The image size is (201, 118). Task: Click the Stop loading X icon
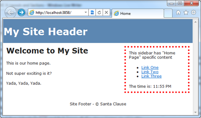pyautogui.click(x=106, y=13)
